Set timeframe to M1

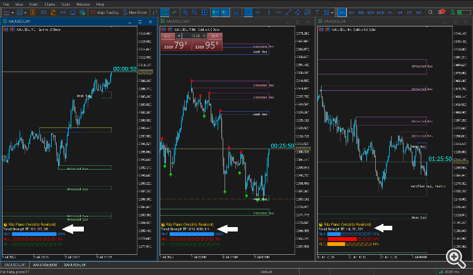point(342,13)
